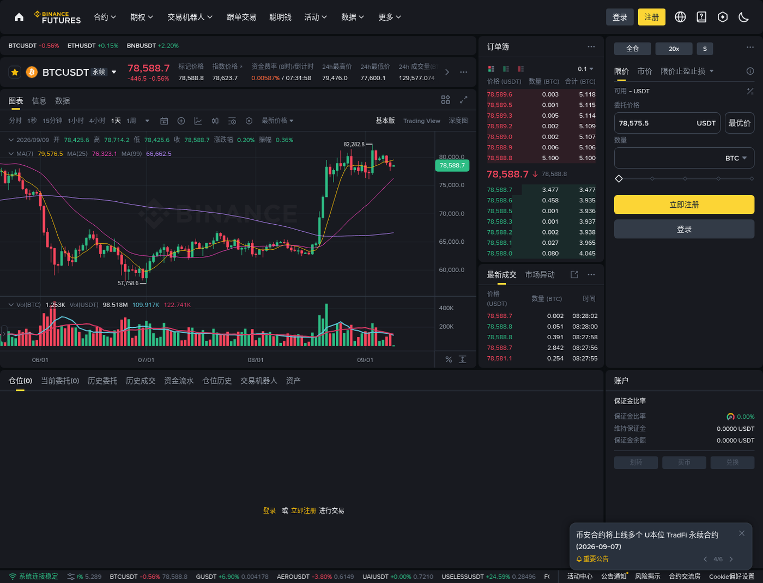Image resolution: width=763 pixels, height=583 pixels.
Task: Toggle percentage scale on chart axis
Action: (449, 359)
